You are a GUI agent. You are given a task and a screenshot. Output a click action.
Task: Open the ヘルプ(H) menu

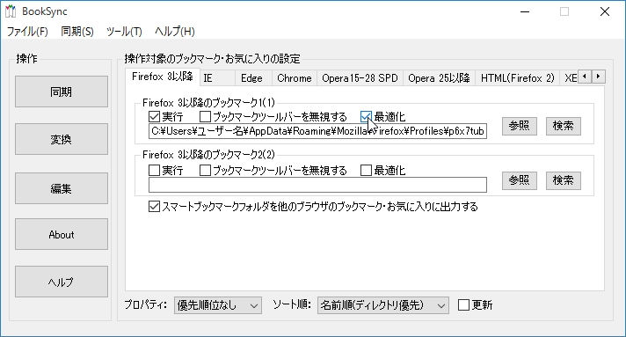(x=175, y=32)
